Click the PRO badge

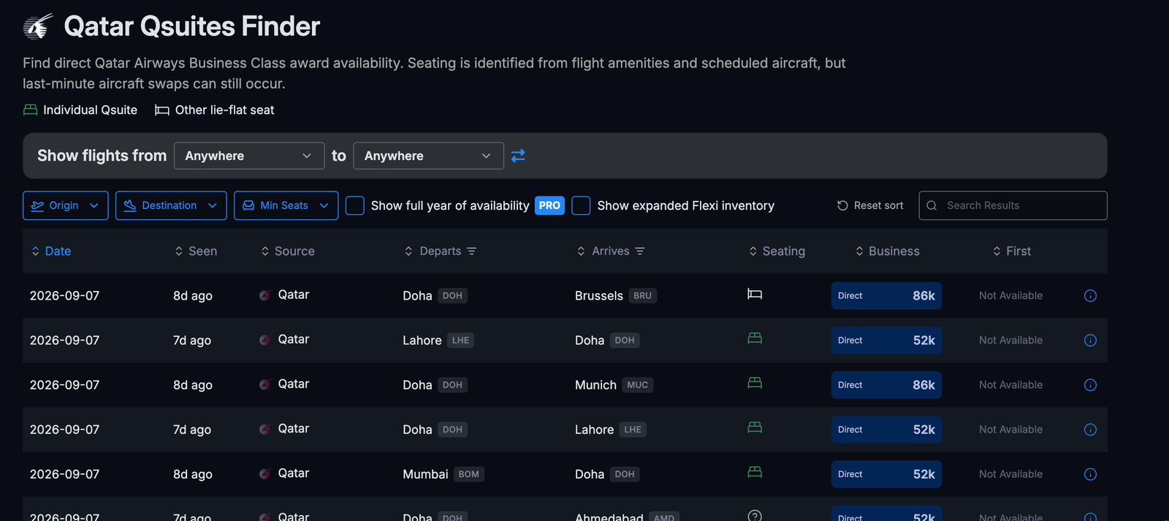pyautogui.click(x=549, y=205)
